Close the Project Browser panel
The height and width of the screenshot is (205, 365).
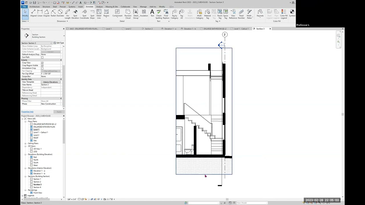pyautogui.click(x=64, y=116)
